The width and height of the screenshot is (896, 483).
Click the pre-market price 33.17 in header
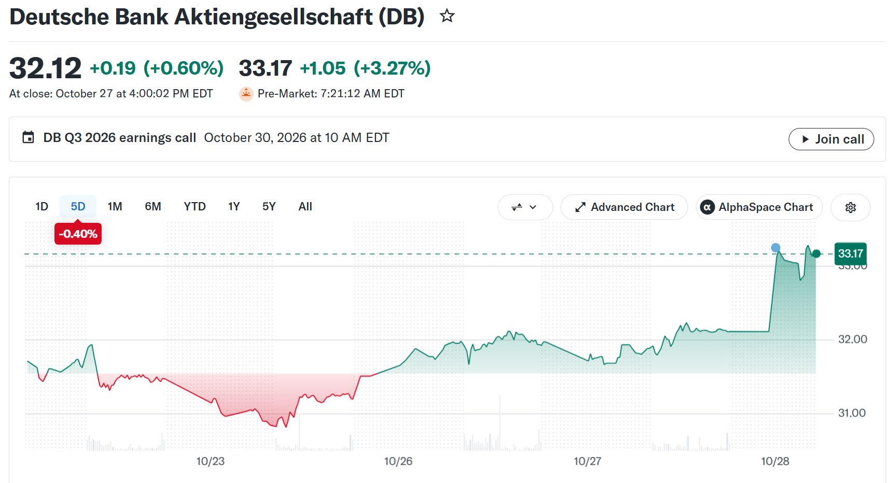coord(265,68)
